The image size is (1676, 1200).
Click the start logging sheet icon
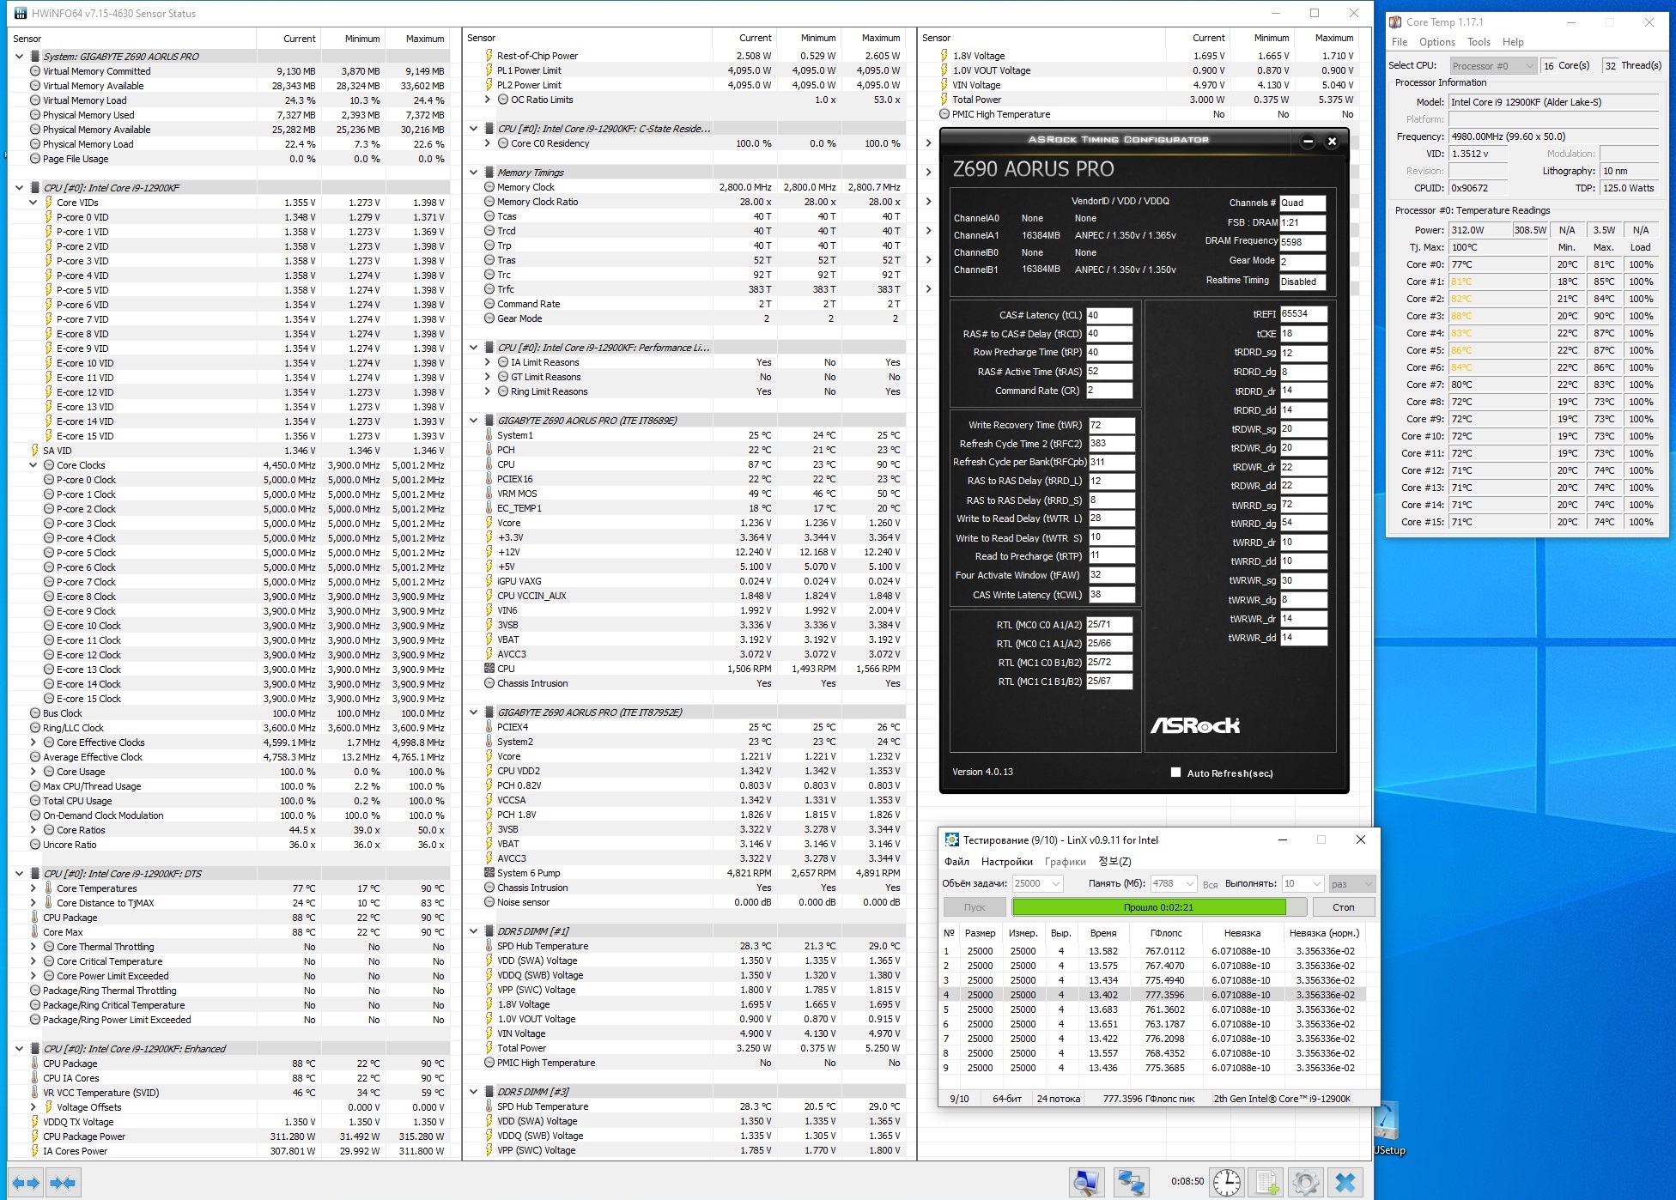coord(1266,1182)
